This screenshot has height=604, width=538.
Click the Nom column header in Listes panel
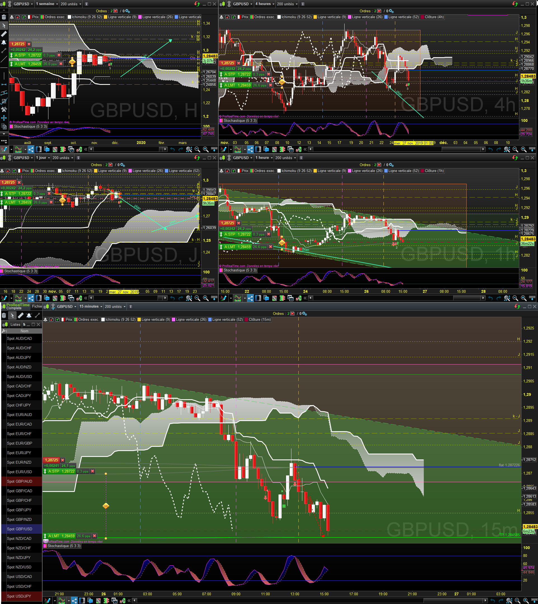pyautogui.click(x=24, y=331)
